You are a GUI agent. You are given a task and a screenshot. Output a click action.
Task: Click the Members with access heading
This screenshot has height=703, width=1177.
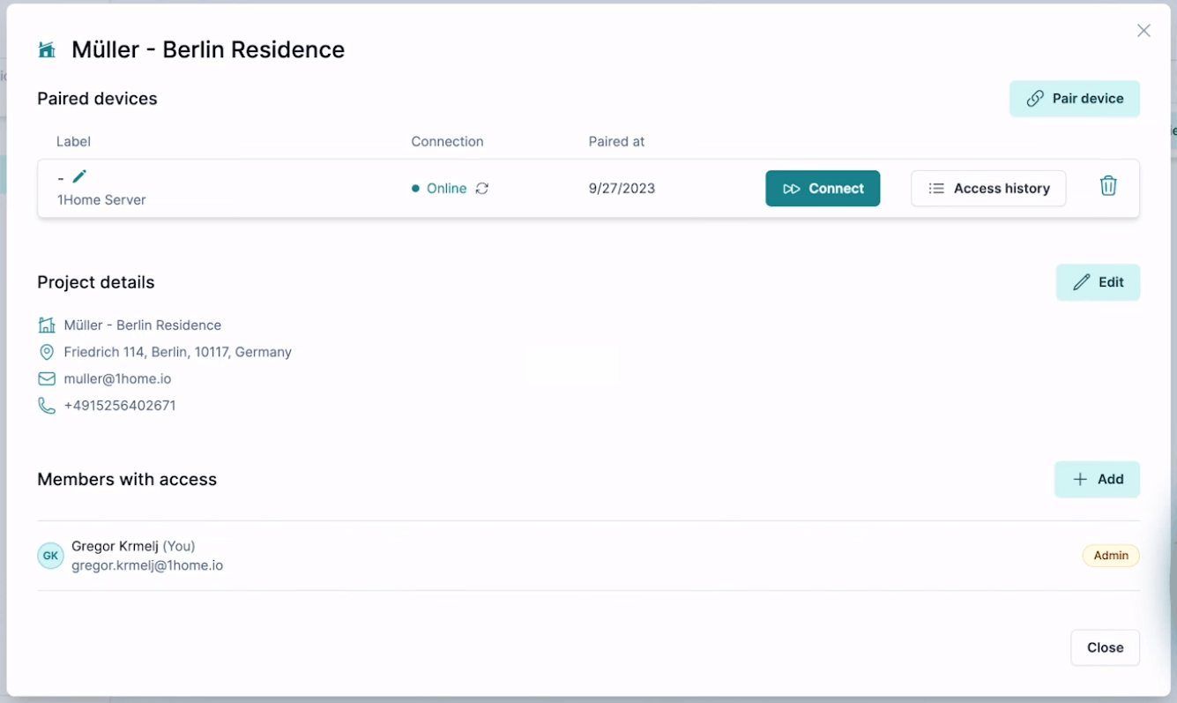(127, 479)
